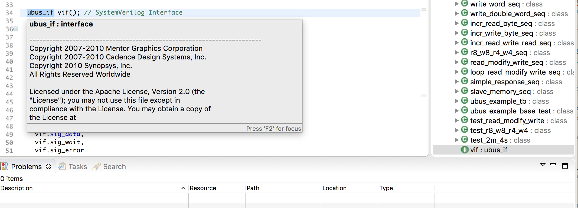The height and width of the screenshot is (208, 578).
Task: Expand the write_double_word_seq class node
Action: tap(456, 14)
